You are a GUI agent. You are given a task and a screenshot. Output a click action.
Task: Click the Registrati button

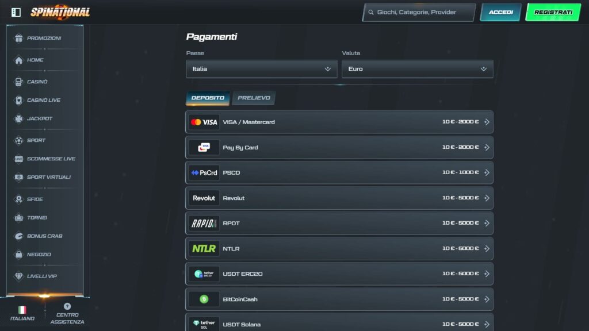click(553, 13)
